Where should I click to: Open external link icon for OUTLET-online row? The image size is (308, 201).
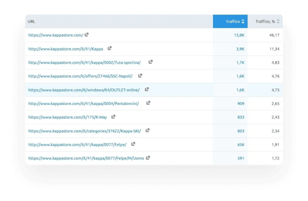point(147,89)
